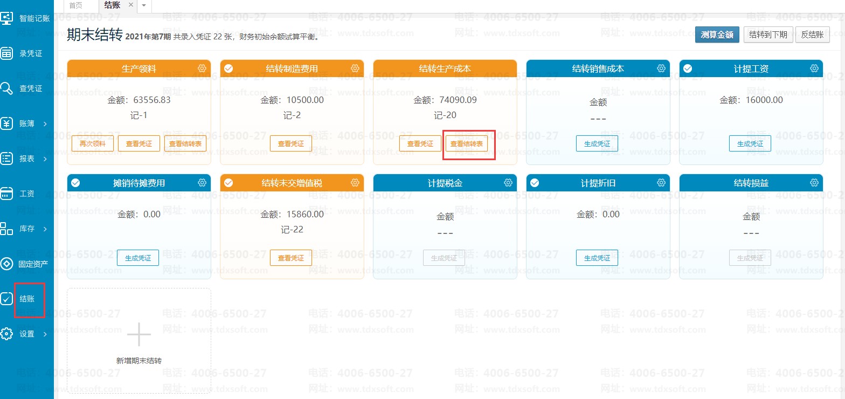The width and height of the screenshot is (845, 399).
Task: Open settings gear on 生产领料 card
Action: point(202,68)
